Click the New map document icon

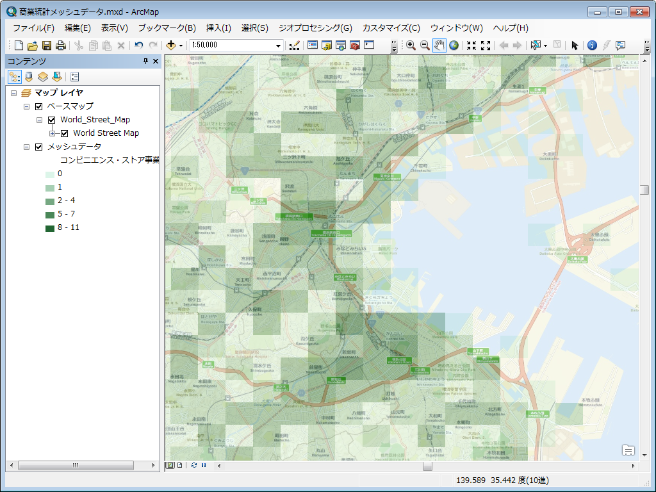pyautogui.click(x=19, y=45)
